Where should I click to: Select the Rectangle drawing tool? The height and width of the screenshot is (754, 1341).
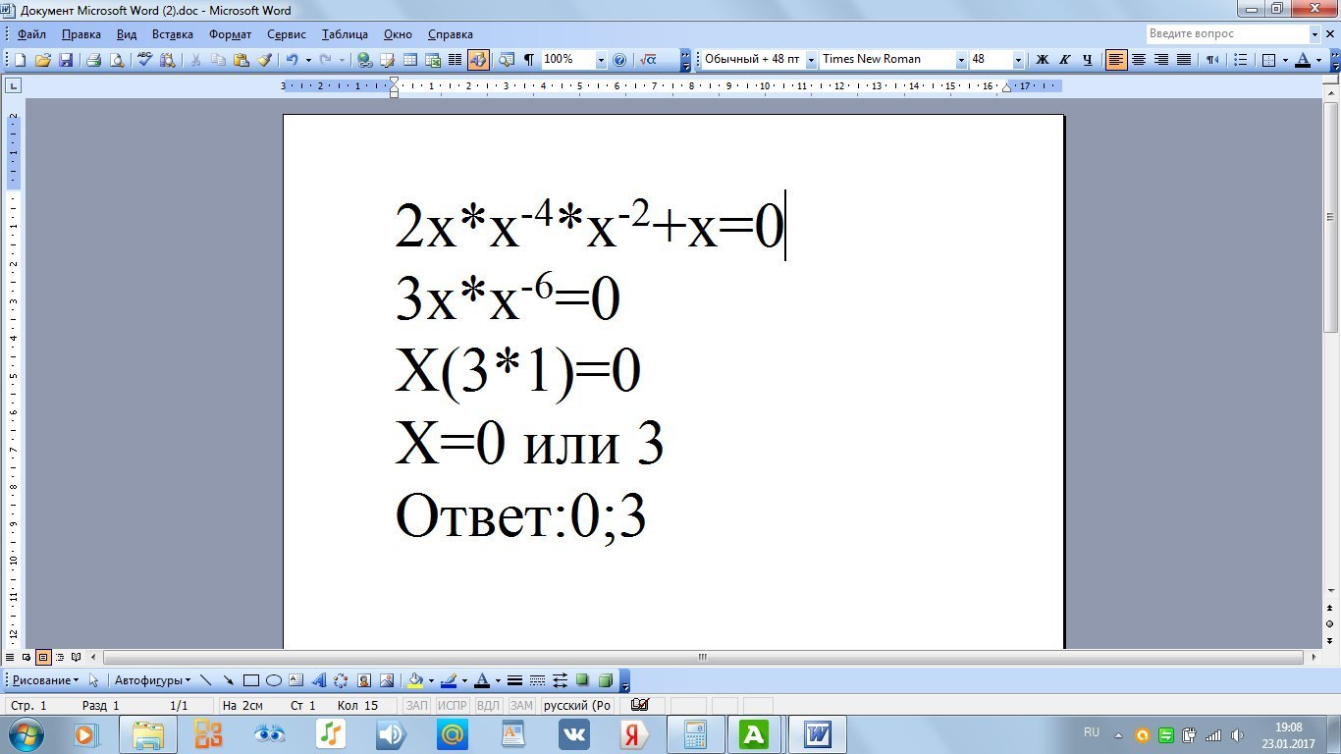pos(251,680)
